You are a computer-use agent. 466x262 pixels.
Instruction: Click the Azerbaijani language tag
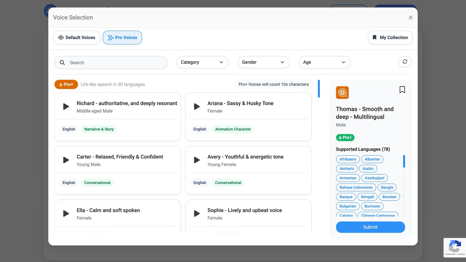tap(374, 178)
